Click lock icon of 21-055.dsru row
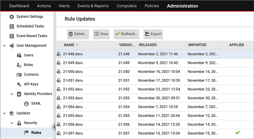The height and width of the screenshot is (139, 254). [59, 116]
